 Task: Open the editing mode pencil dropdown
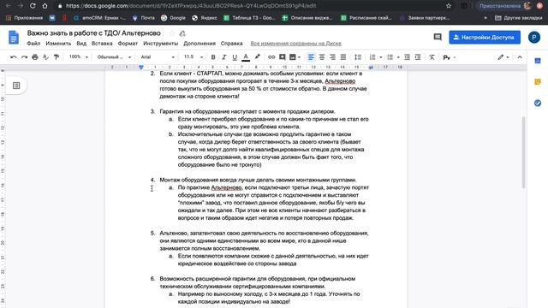503,57
